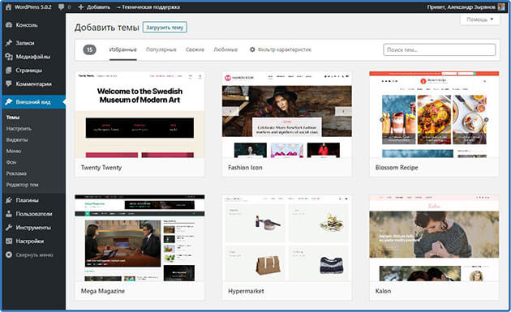Open the Консоль dashboard icon

(9, 25)
